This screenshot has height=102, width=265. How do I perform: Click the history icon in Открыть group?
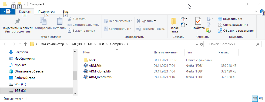tap(209, 31)
